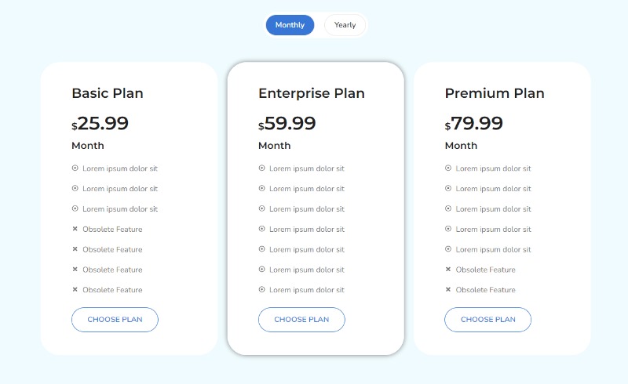Viewport: 628px width, 384px height.
Task: Click the $59.99 price
Action: click(x=287, y=124)
